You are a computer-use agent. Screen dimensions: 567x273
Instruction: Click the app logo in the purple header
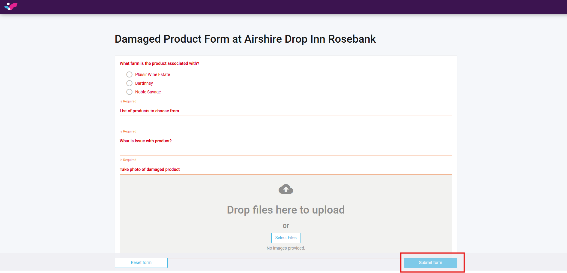tap(11, 6)
